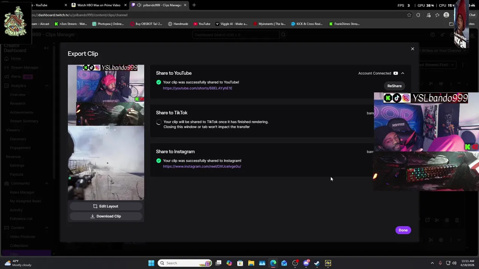Open Outlook from the taskbar
479x269 pixels.
[284, 263]
